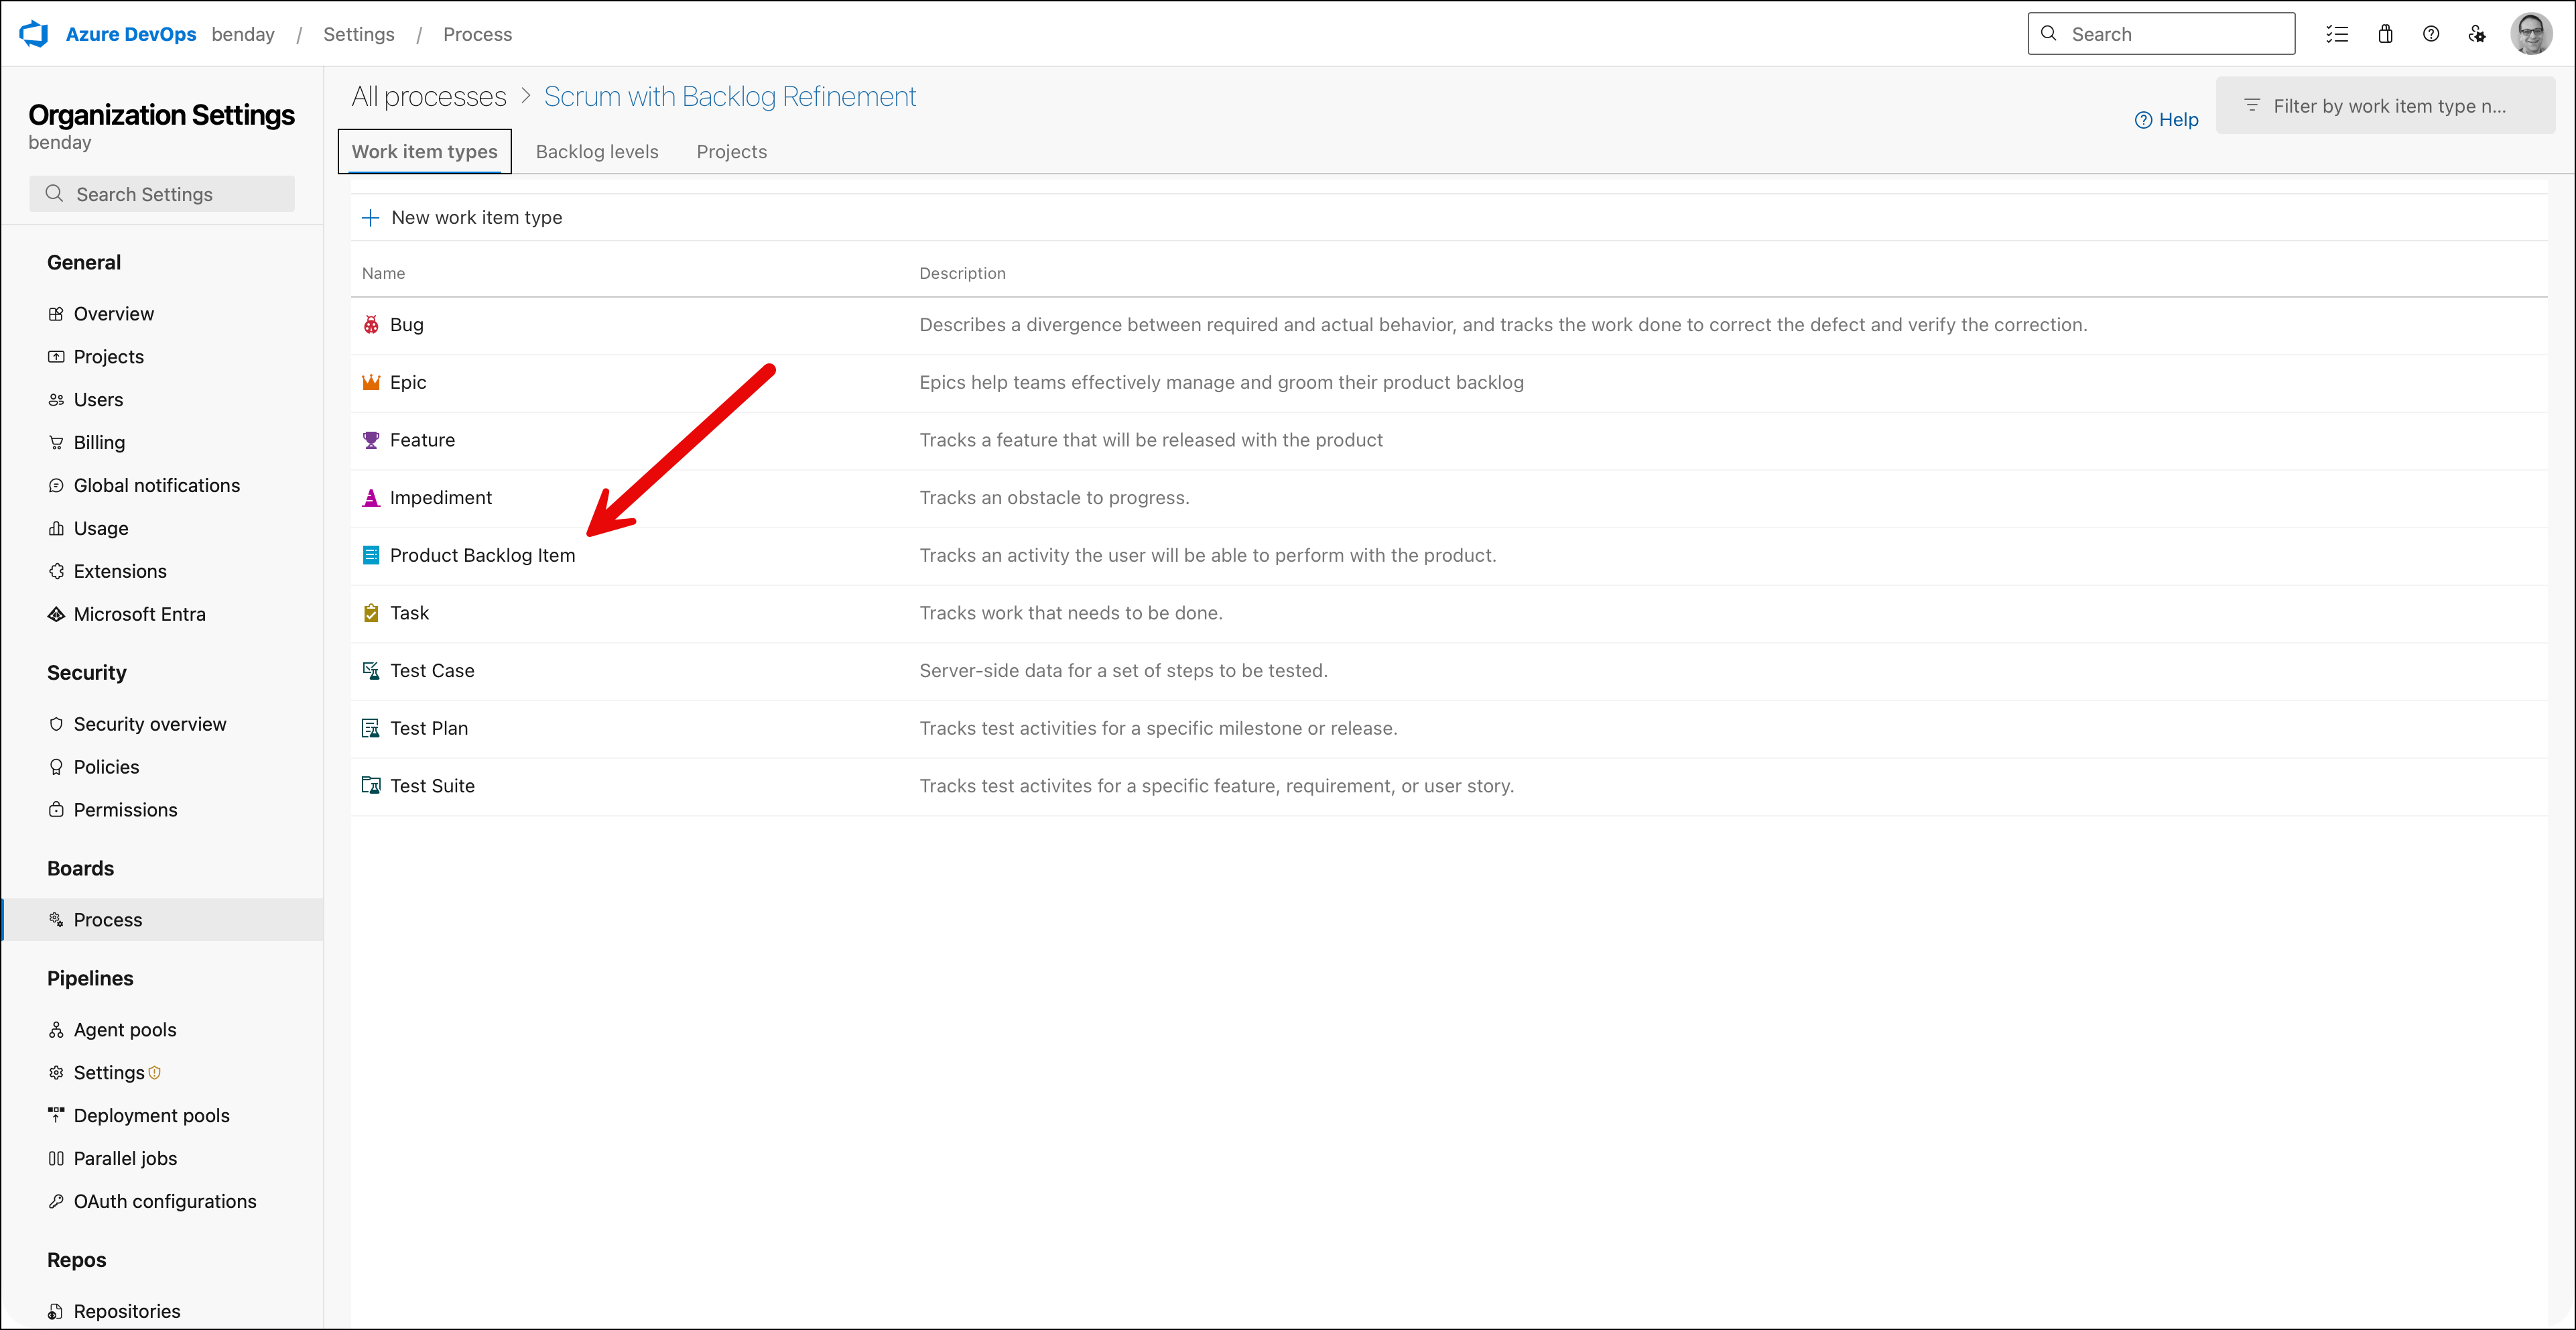This screenshot has height=1330, width=2576.
Task: Select the Epic crown icon
Action: coord(370,381)
